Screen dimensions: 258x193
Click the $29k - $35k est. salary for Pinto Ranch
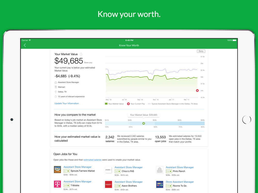(173, 175)
